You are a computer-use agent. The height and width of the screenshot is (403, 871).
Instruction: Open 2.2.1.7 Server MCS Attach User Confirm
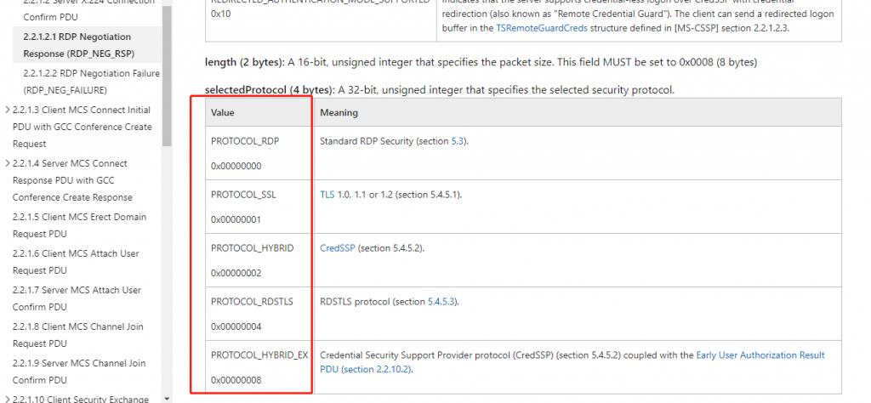pyautogui.click(x=77, y=298)
